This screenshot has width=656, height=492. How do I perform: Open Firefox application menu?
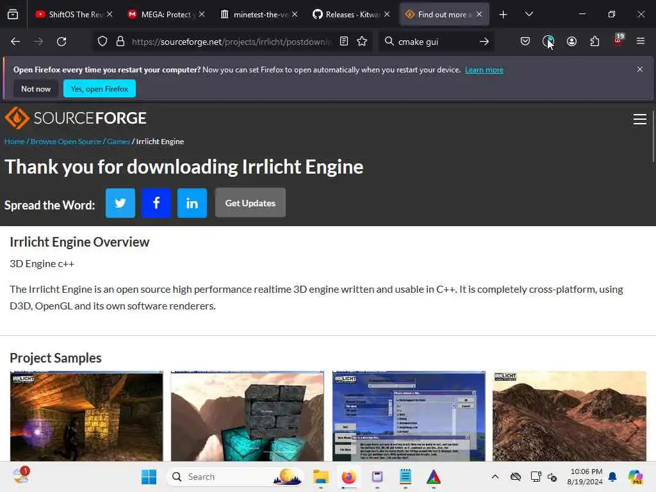(x=640, y=41)
